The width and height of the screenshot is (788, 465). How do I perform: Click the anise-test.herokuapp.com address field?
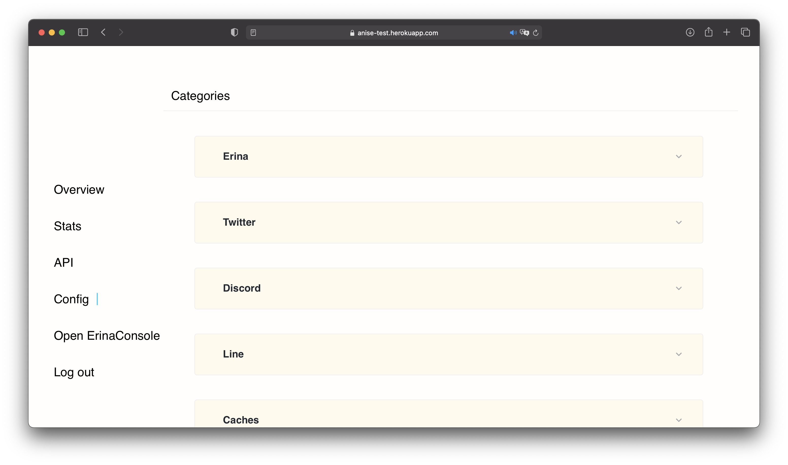[394, 33]
